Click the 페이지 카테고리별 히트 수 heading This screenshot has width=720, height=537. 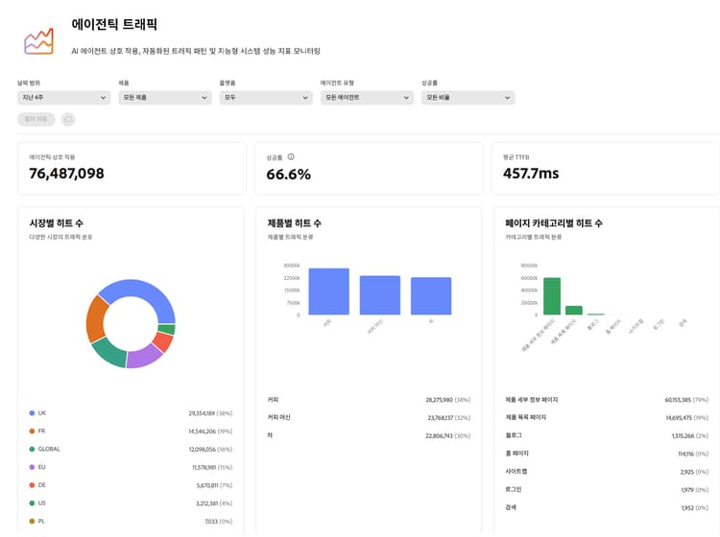554,223
